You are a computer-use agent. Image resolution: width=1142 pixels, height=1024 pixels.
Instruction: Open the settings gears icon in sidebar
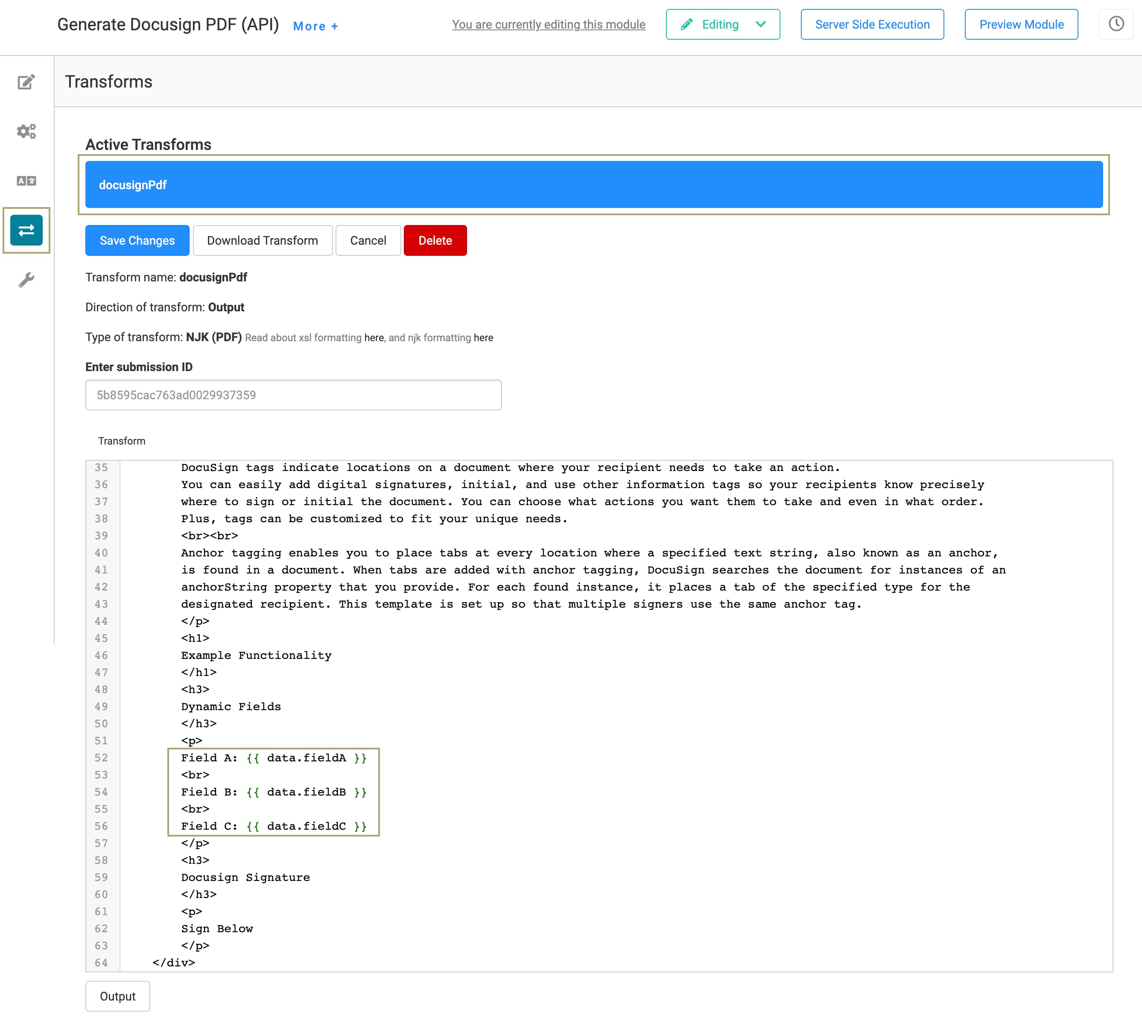(26, 131)
